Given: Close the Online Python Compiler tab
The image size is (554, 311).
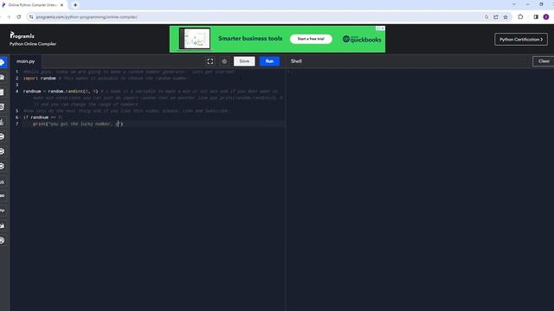Looking at the screenshot, I should (x=61, y=5).
